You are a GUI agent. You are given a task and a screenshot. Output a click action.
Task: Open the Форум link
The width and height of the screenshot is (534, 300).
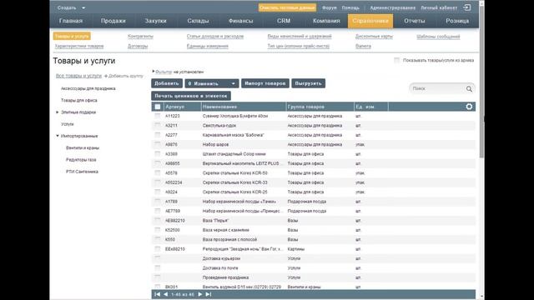(x=330, y=7)
